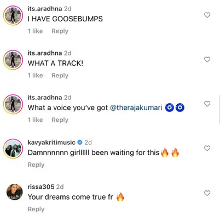Reply to rissa305's comment
220x220 pixels.
(36, 209)
